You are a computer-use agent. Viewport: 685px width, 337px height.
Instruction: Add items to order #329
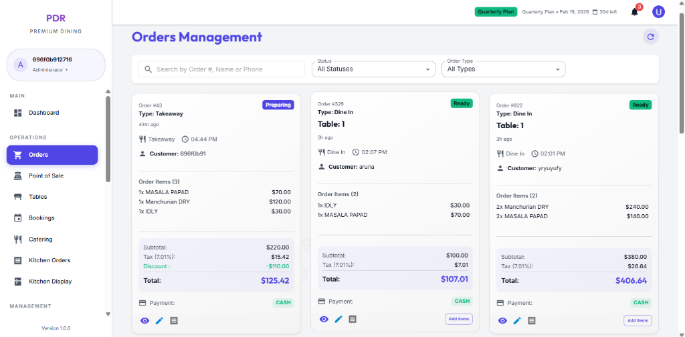458,319
